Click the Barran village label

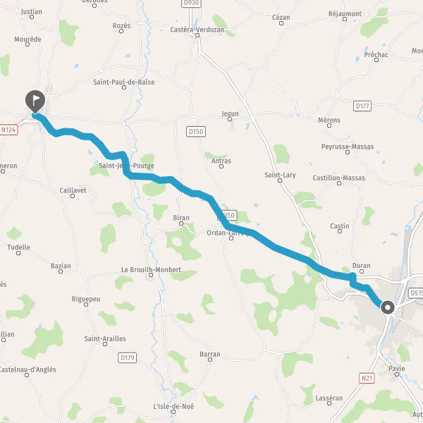[x=210, y=354]
